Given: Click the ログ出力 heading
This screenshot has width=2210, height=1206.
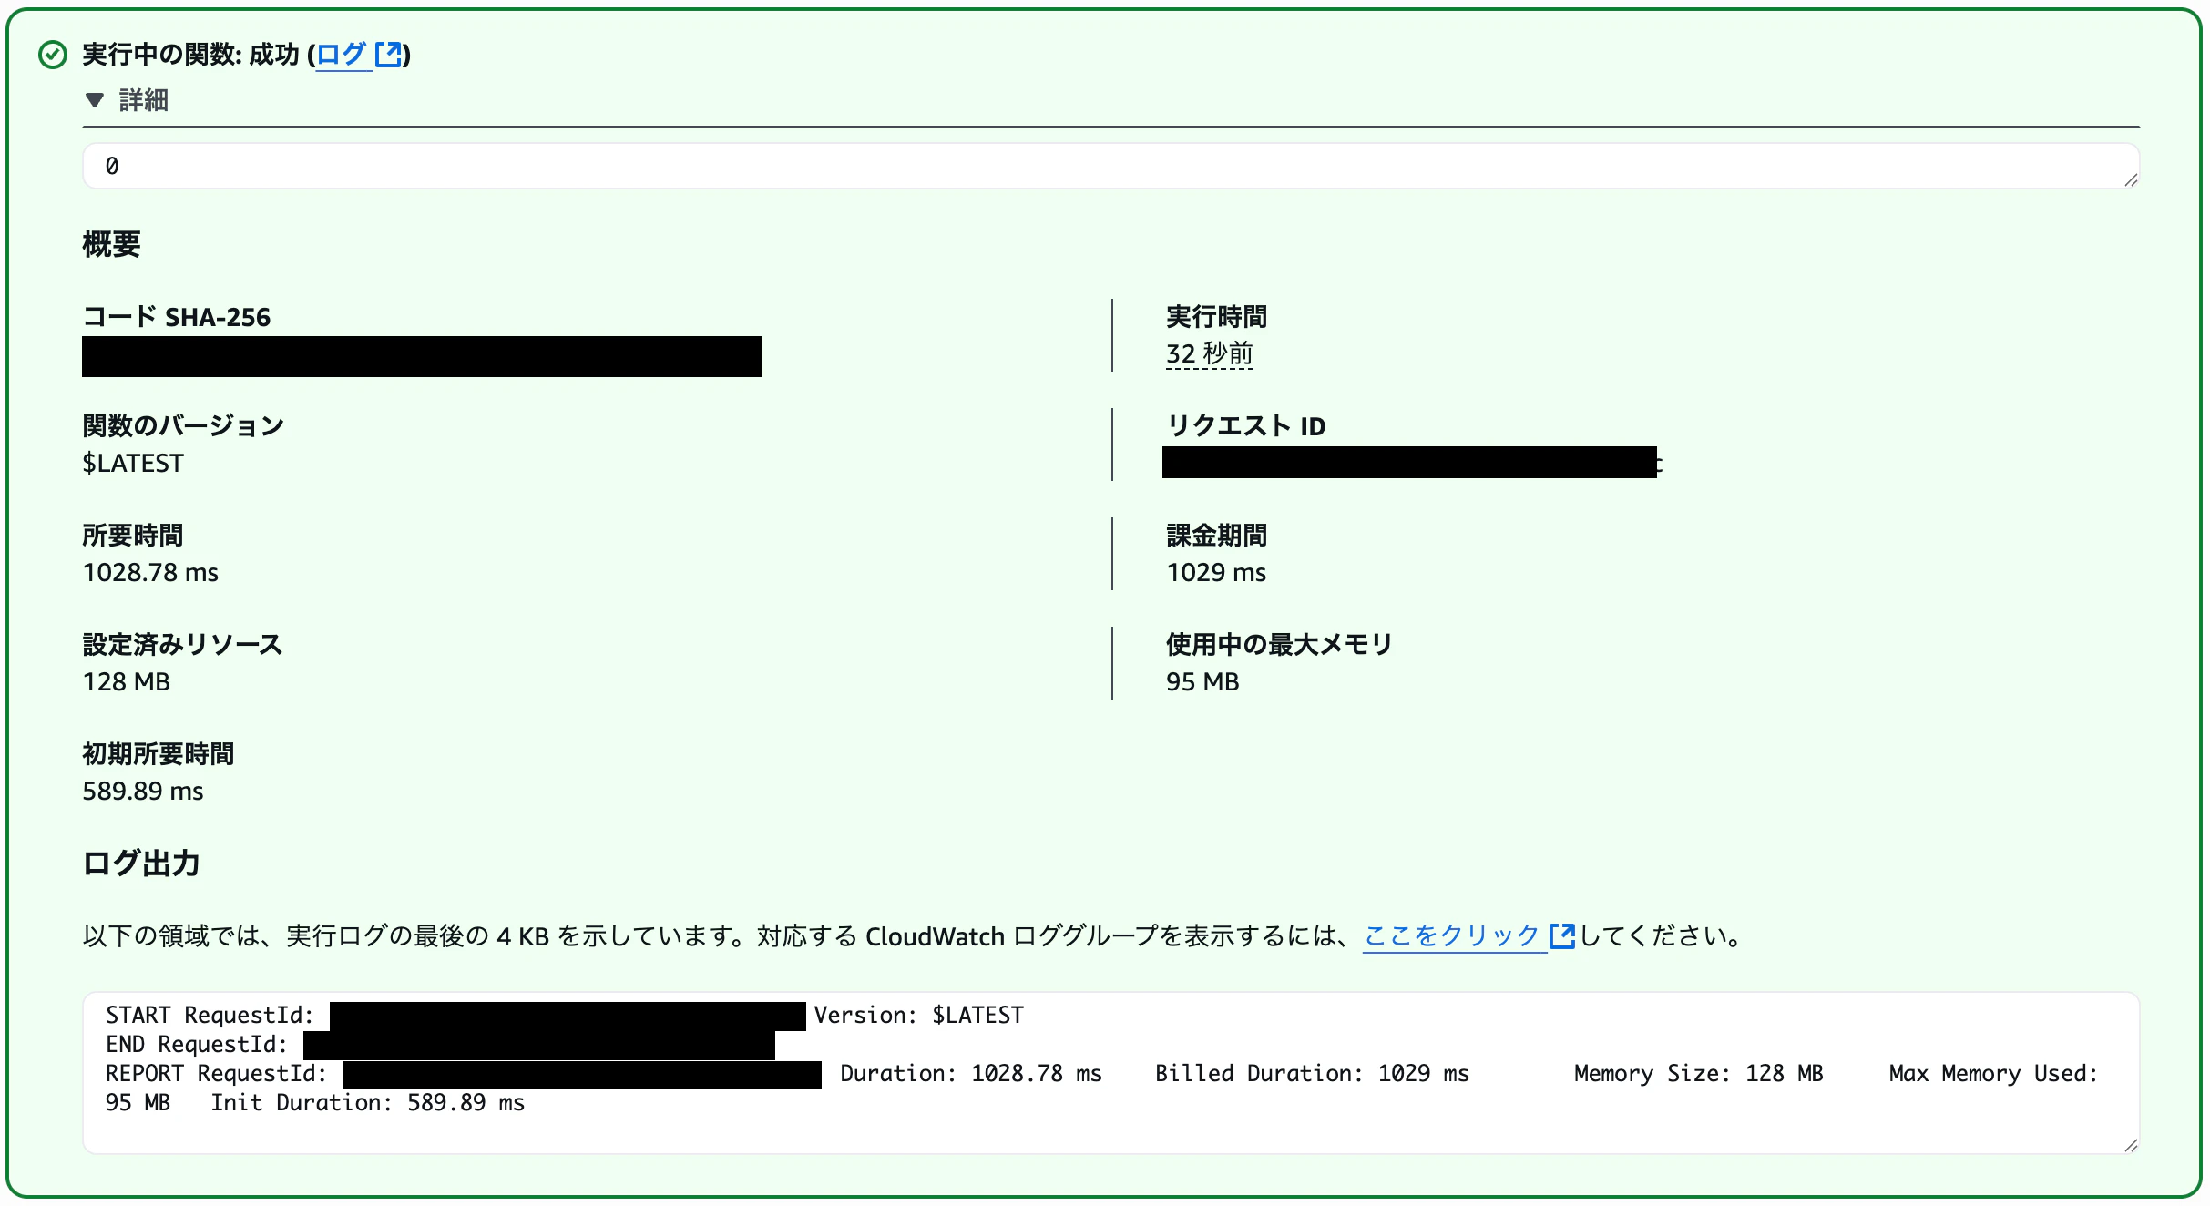Looking at the screenshot, I should (141, 864).
